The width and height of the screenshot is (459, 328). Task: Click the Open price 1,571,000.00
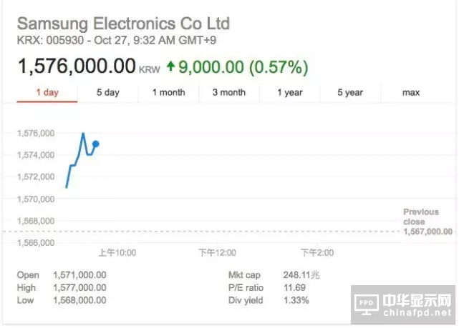click(x=79, y=275)
